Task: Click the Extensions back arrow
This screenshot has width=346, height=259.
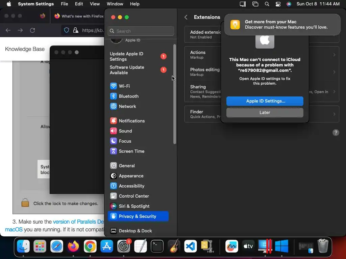Action: point(186,17)
